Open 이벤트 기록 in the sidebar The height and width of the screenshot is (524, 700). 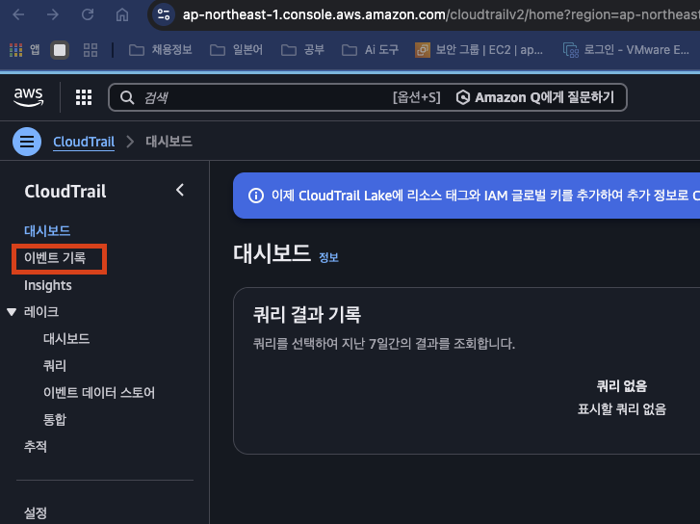(55, 258)
